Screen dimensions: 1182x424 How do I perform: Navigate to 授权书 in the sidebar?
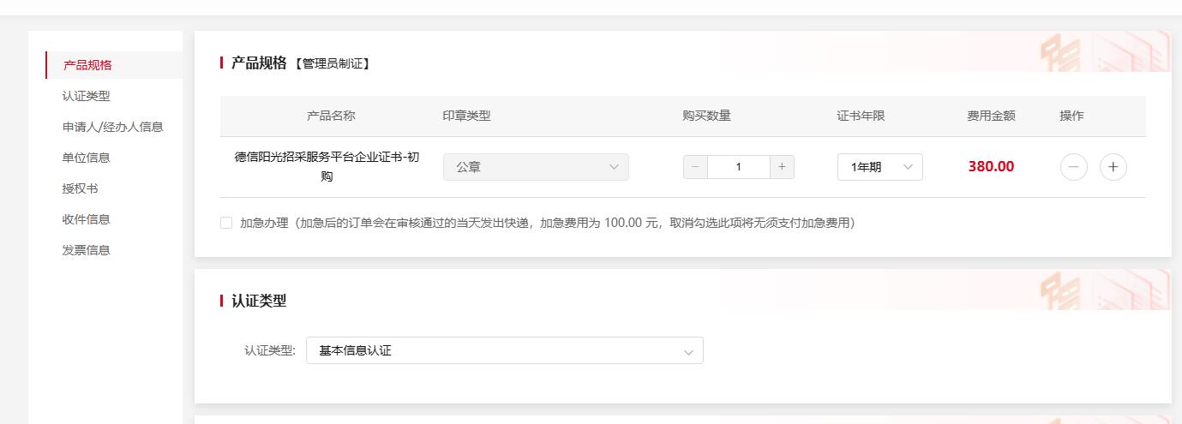(x=81, y=188)
